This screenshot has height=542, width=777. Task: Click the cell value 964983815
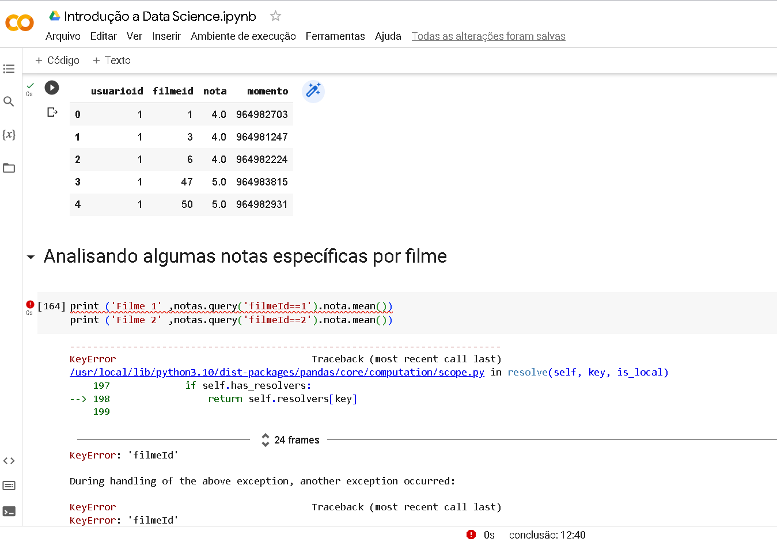(x=262, y=182)
